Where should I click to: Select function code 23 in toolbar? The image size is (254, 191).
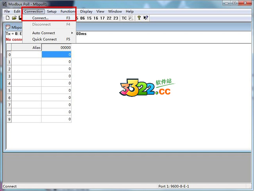[x=115, y=18]
